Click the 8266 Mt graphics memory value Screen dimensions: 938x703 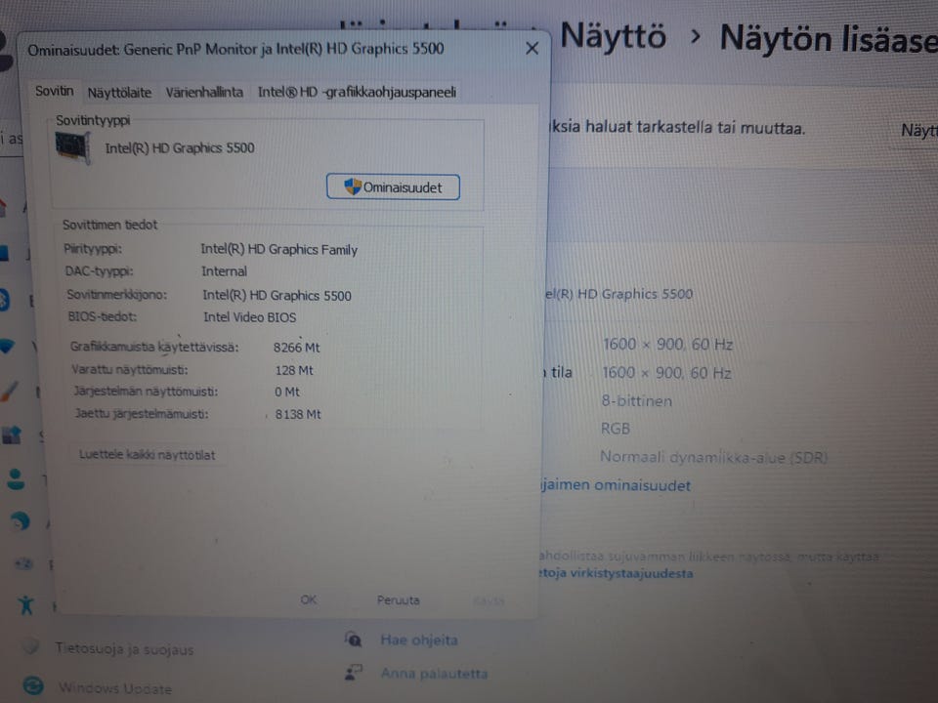coord(297,348)
